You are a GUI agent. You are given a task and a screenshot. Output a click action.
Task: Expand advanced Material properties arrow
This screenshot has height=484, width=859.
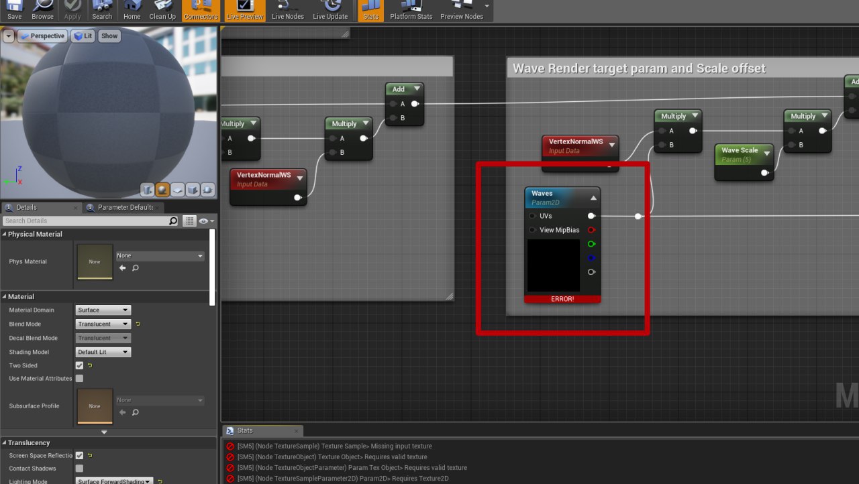click(104, 432)
